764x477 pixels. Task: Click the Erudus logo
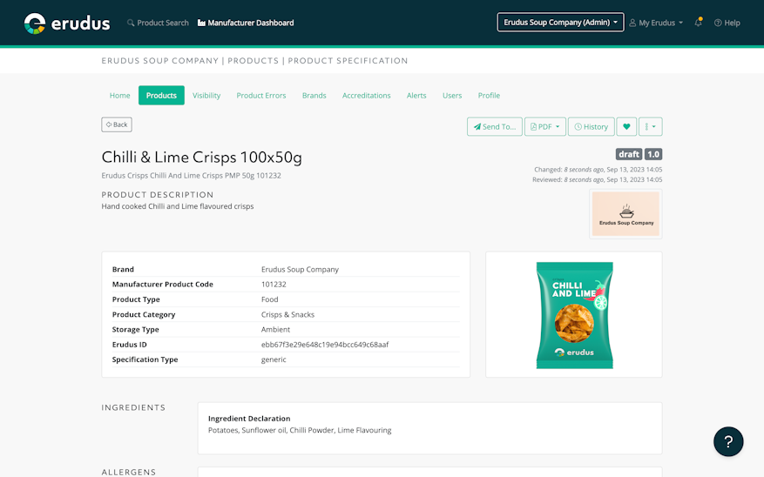pyautogui.click(x=67, y=23)
